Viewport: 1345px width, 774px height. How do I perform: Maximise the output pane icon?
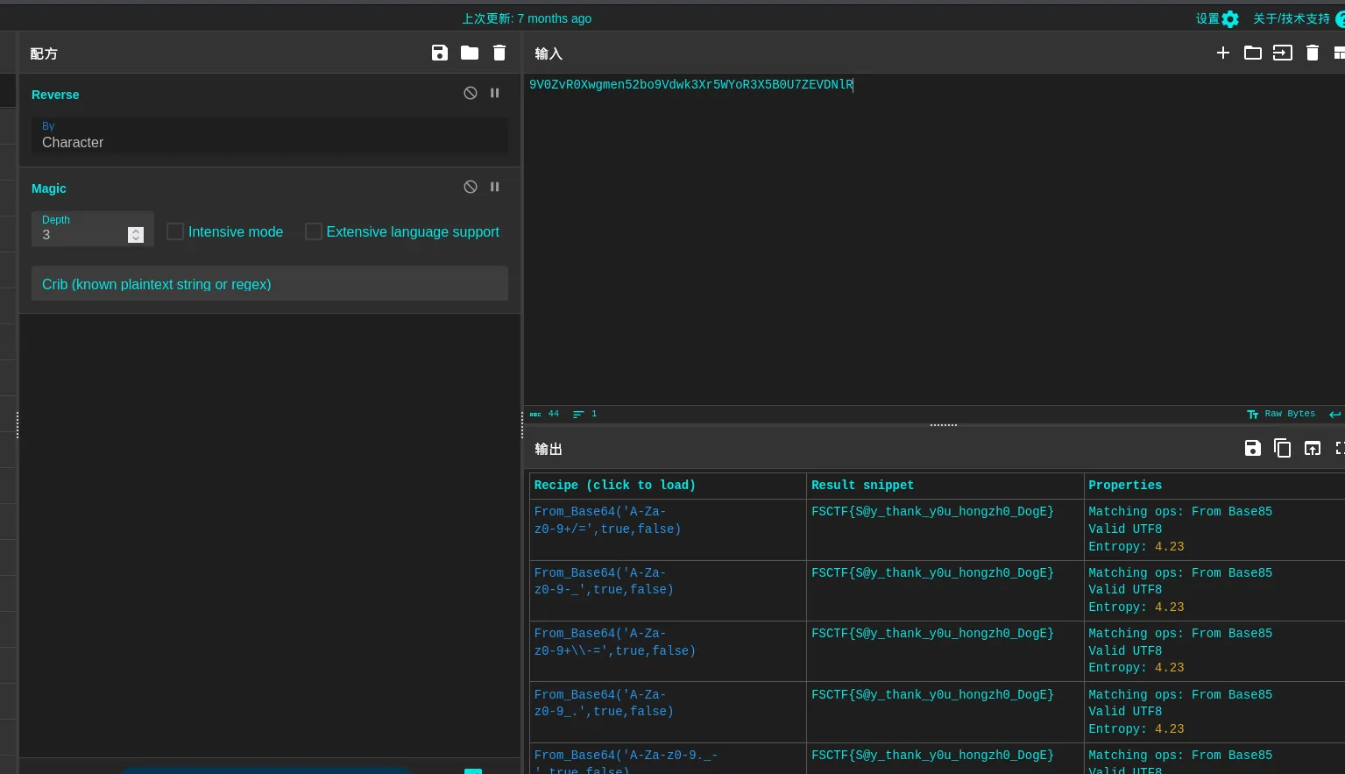click(x=1340, y=448)
